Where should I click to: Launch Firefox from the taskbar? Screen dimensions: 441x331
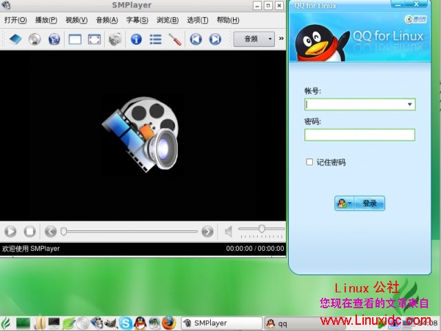click(169, 323)
